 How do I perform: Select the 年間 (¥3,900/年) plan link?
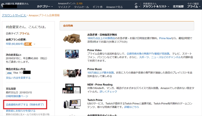click(x=15, y=44)
